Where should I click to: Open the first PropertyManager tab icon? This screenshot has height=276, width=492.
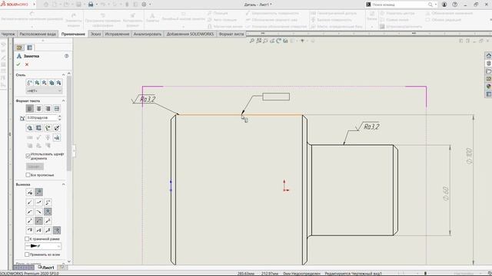point(19,48)
